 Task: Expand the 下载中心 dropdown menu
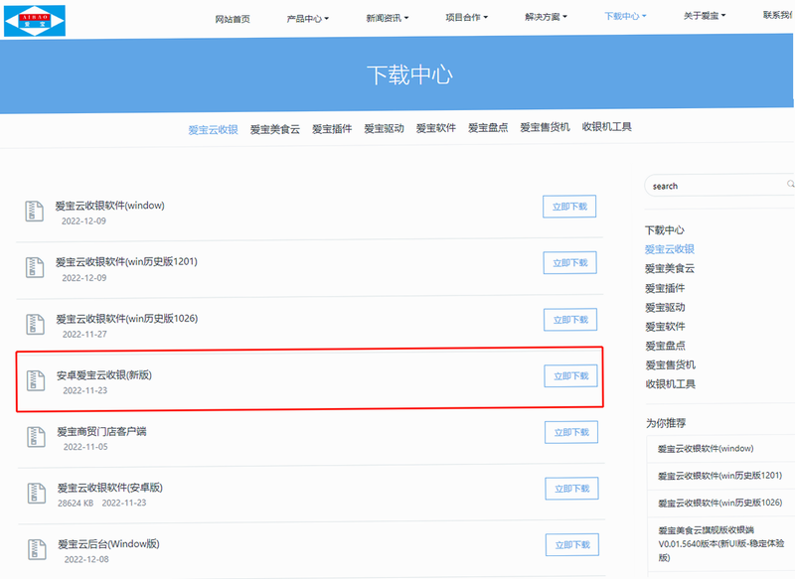(625, 16)
